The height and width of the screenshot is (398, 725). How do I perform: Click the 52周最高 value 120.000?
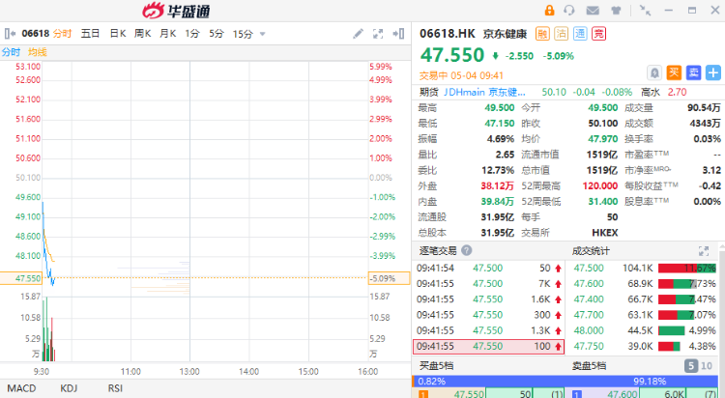tap(600, 185)
